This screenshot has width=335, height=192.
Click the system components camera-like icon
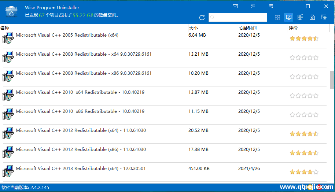pyautogui.click(x=312, y=17)
